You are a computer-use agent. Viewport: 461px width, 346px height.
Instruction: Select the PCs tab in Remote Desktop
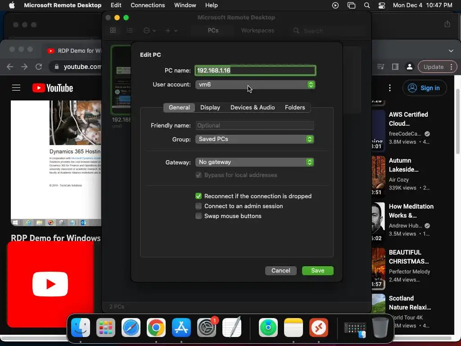[x=213, y=30]
